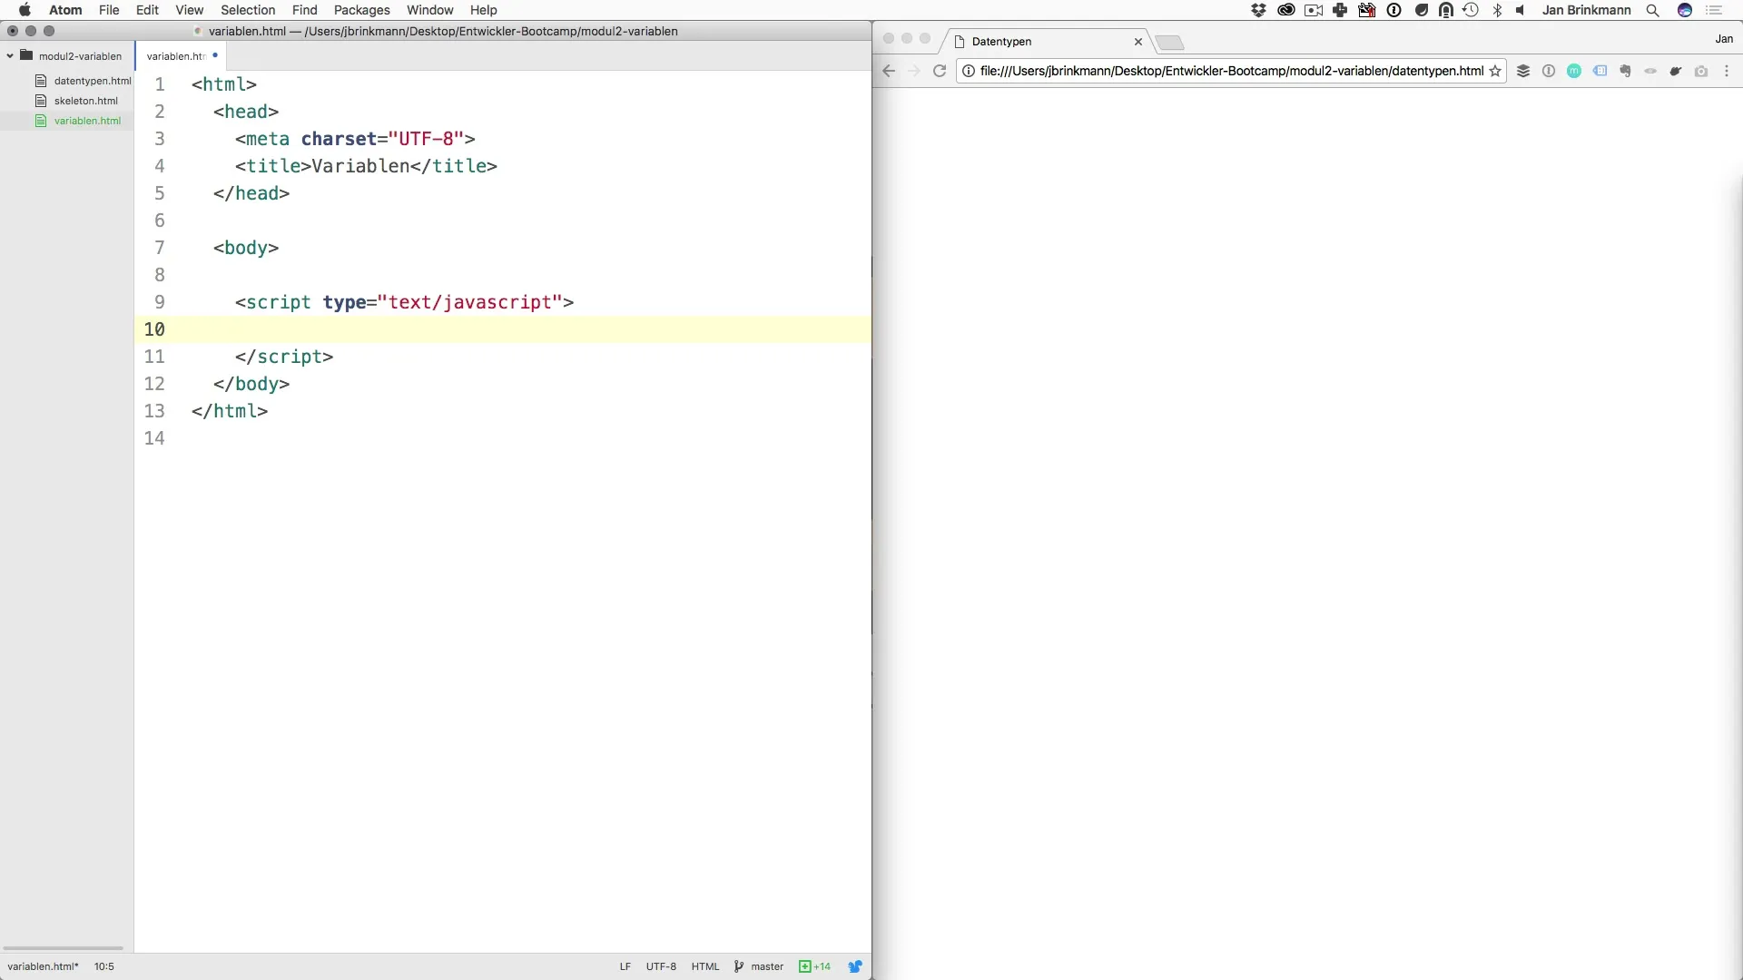The image size is (1743, 980).
Task: Click the stacked layers Chrome extension icon
Action: tap(1523, 71)
